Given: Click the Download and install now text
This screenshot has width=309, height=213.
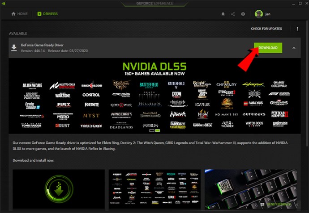Looking at the screenshot, I should pos(33,160).
